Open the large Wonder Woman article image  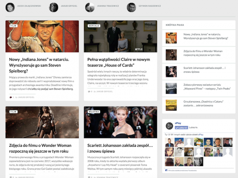point(42,122)
